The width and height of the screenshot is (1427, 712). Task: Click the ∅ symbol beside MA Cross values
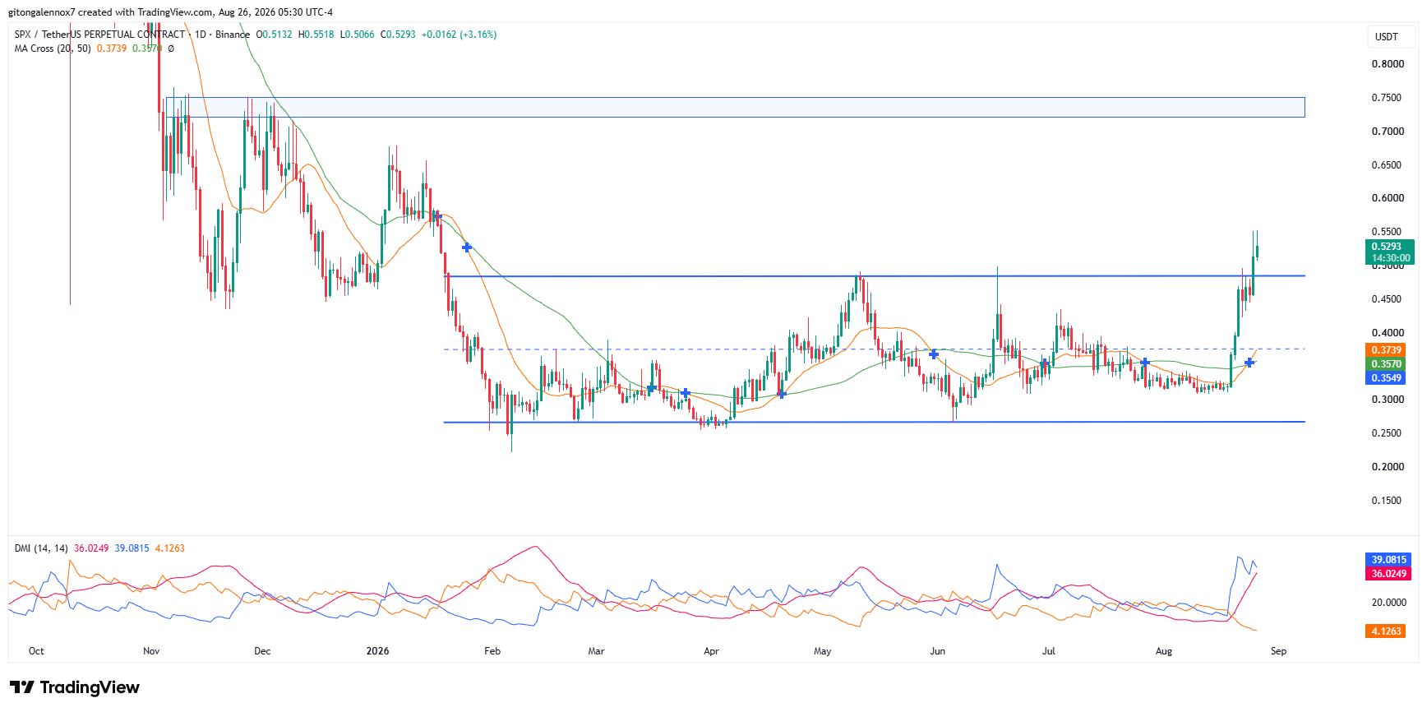click(x=171, y=49)
